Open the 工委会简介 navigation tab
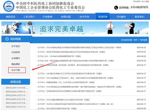This screenshot has height=110, width=150. click(29, 17)
